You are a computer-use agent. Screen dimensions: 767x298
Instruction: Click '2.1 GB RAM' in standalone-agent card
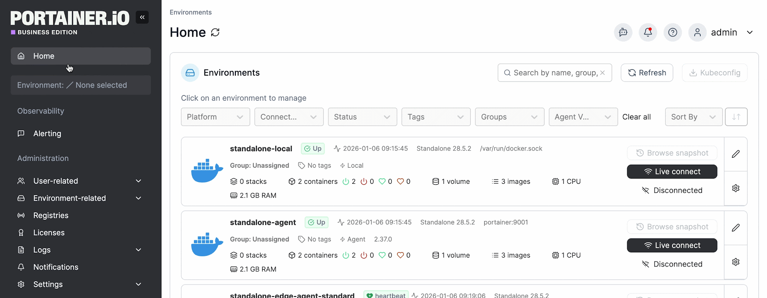point(253,269)
